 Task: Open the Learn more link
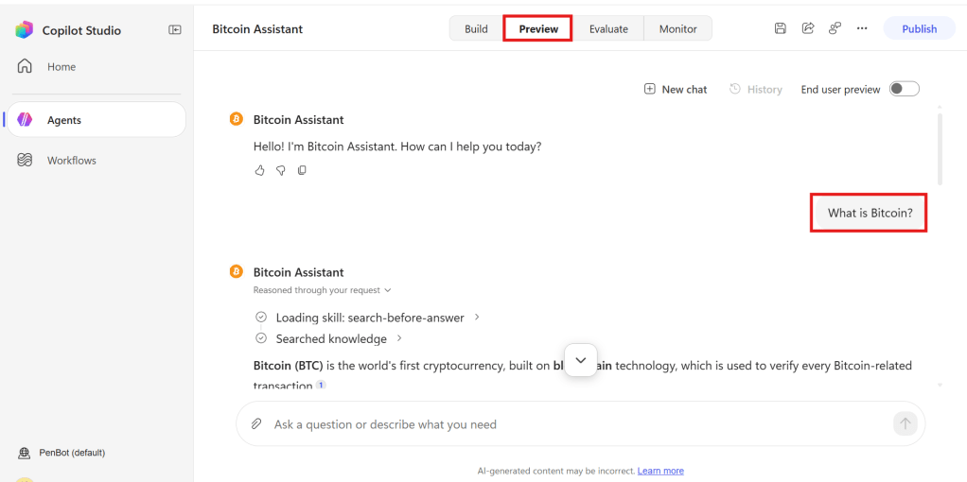[x=660, y=471]
